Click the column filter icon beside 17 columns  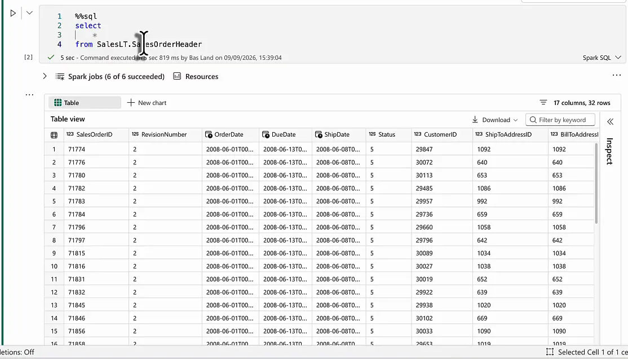tap(543, 103)
